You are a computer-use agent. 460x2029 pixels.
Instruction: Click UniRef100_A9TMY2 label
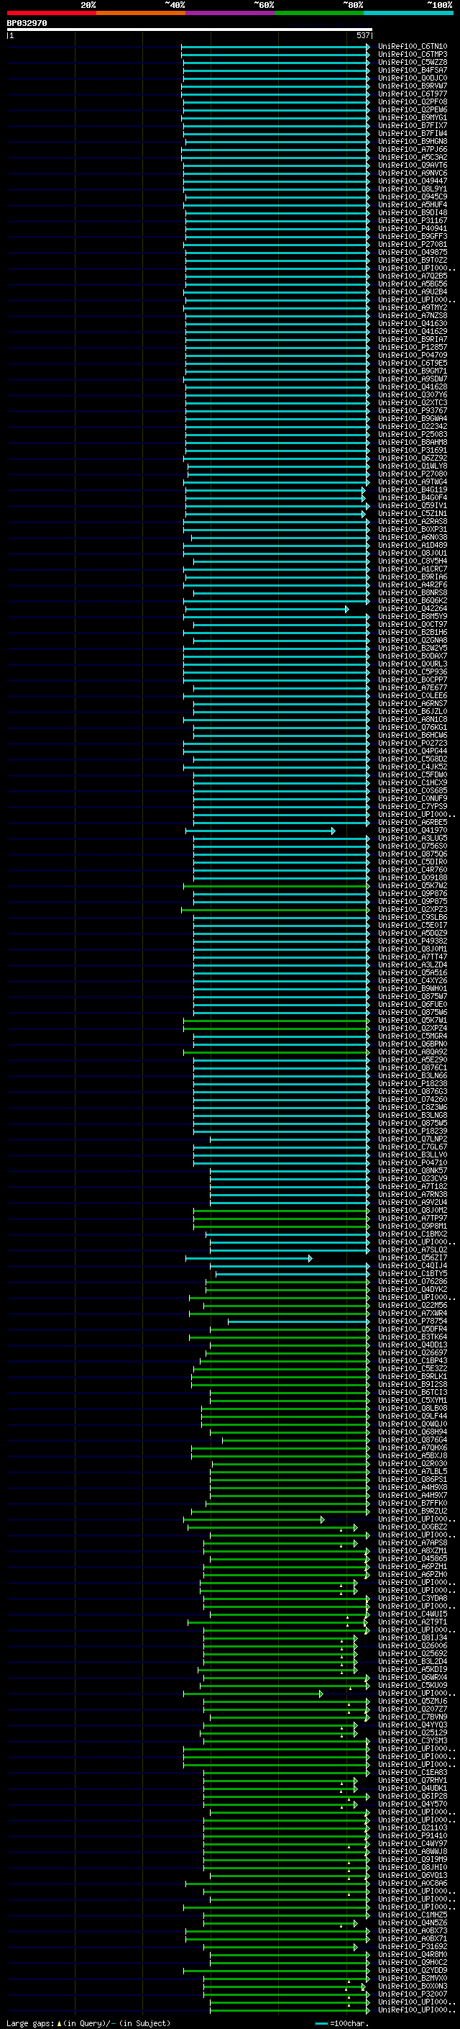[x=413, y=308]
